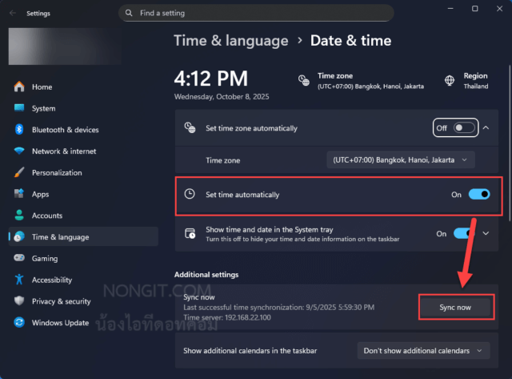Click the back arrow in Settings header
The height and width of the screenshot is (379, 512).
(x=13, y=13)
